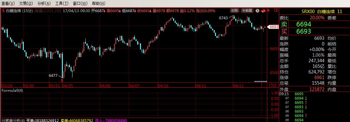
Task: Open the 交易(O) menu
Action: (26, 3)
